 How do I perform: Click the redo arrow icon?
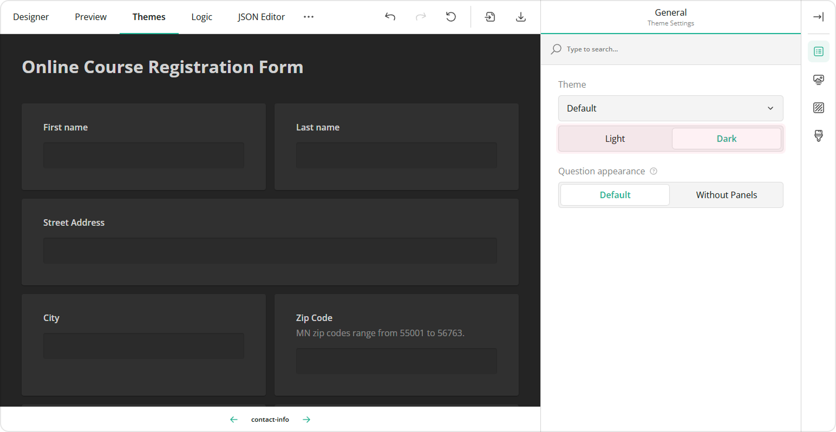(421, 17)
